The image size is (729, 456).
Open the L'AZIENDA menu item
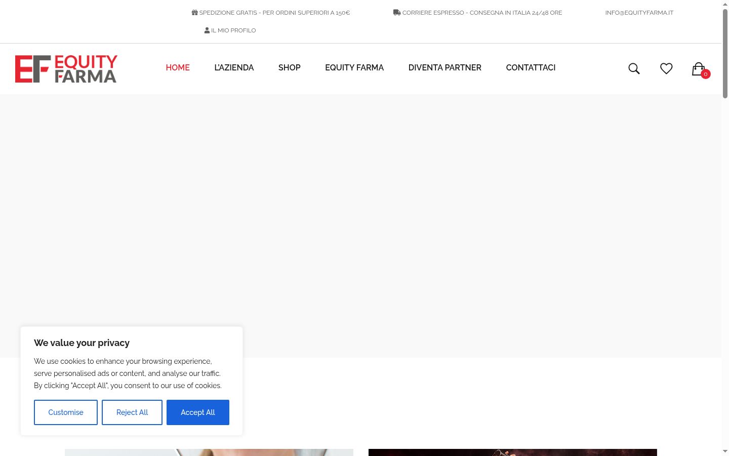[x=234, y=68]
